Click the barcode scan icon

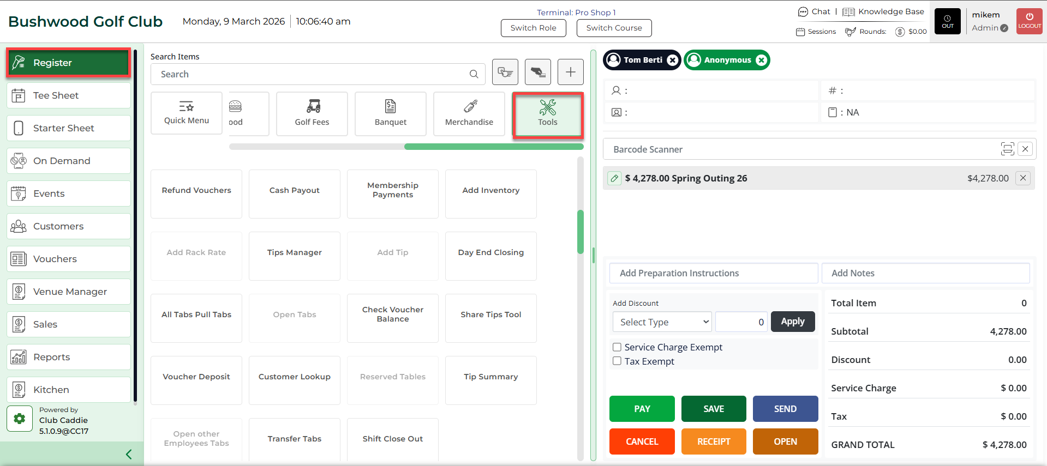tap(1007, 149)
